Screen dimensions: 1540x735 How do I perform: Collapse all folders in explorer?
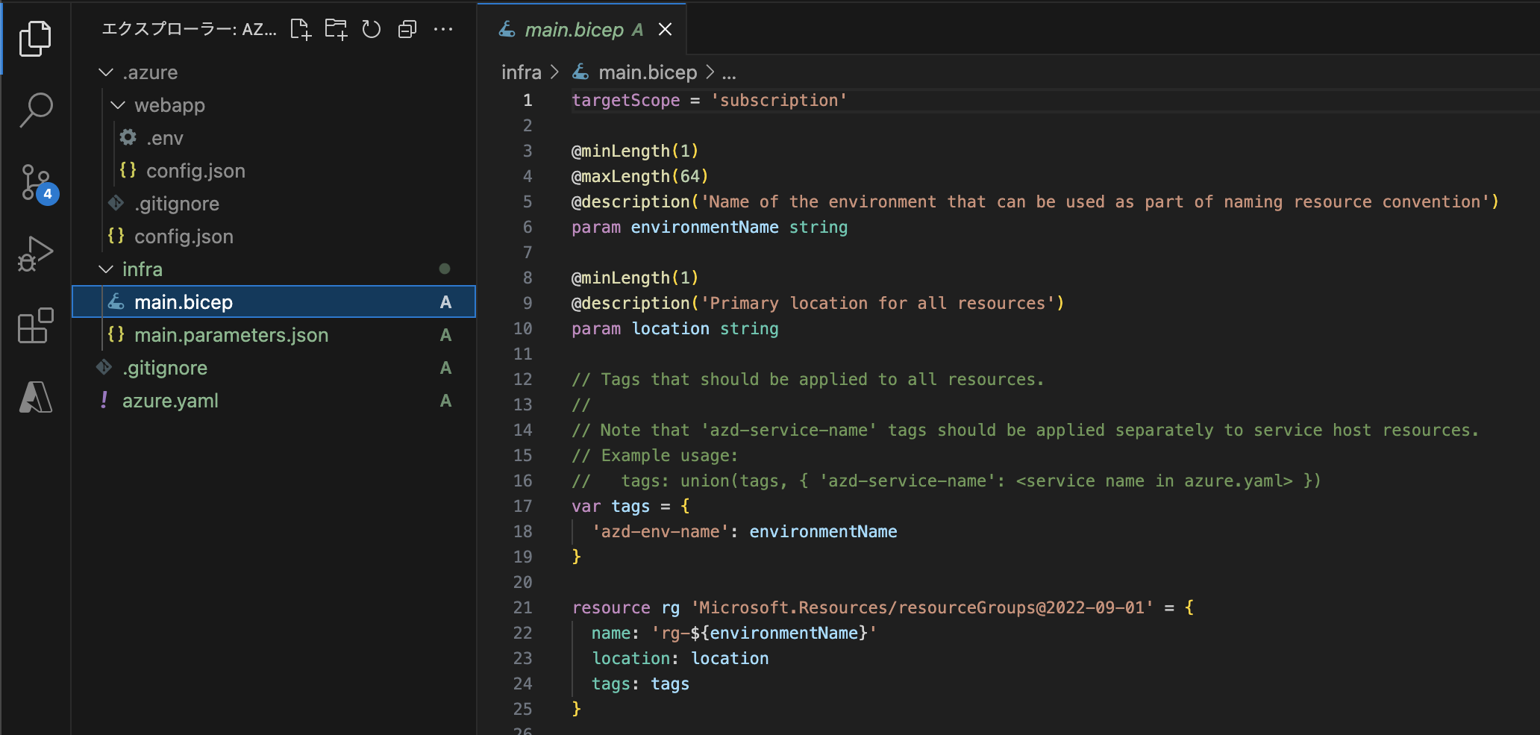(407, 30)
